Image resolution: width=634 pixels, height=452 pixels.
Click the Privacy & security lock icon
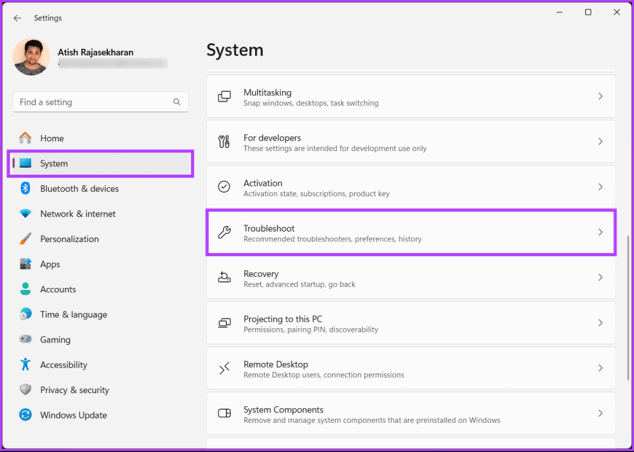coord(25,389)
